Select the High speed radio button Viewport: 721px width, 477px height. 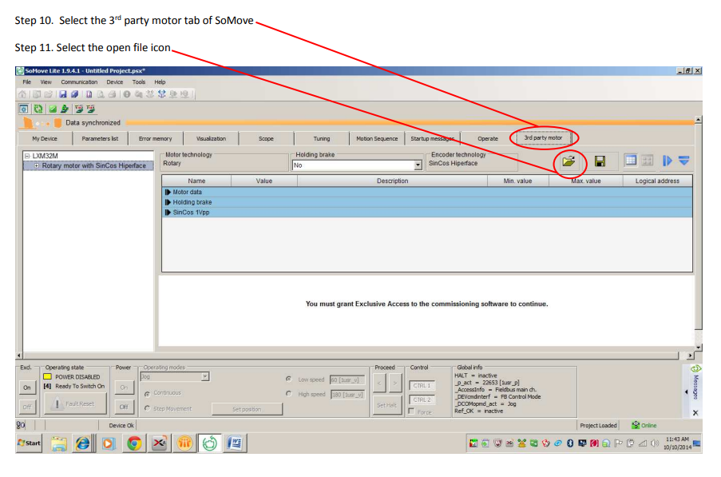(288, 394)
